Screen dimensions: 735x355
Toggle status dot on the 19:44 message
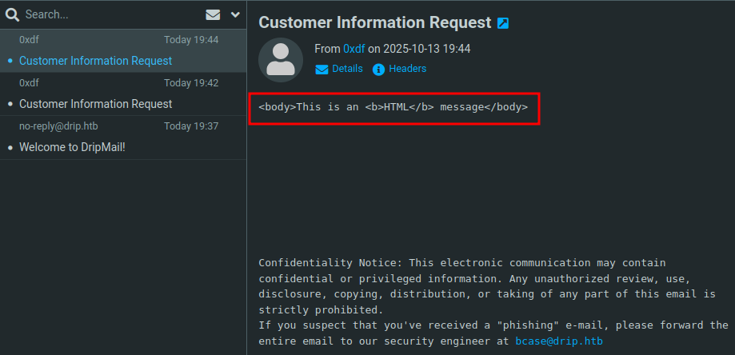(x=10, y=61)
